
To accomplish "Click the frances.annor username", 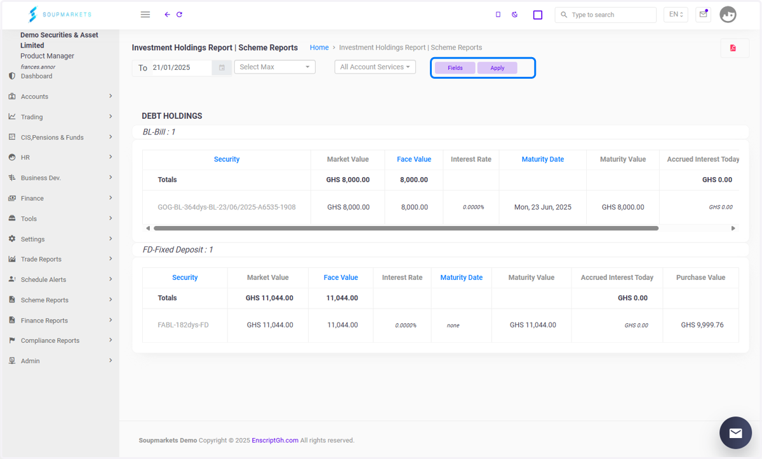I will pyautogui.click(x=37, y=66).
